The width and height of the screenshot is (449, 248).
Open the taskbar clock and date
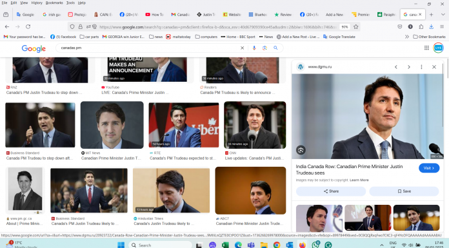point(435,245)
